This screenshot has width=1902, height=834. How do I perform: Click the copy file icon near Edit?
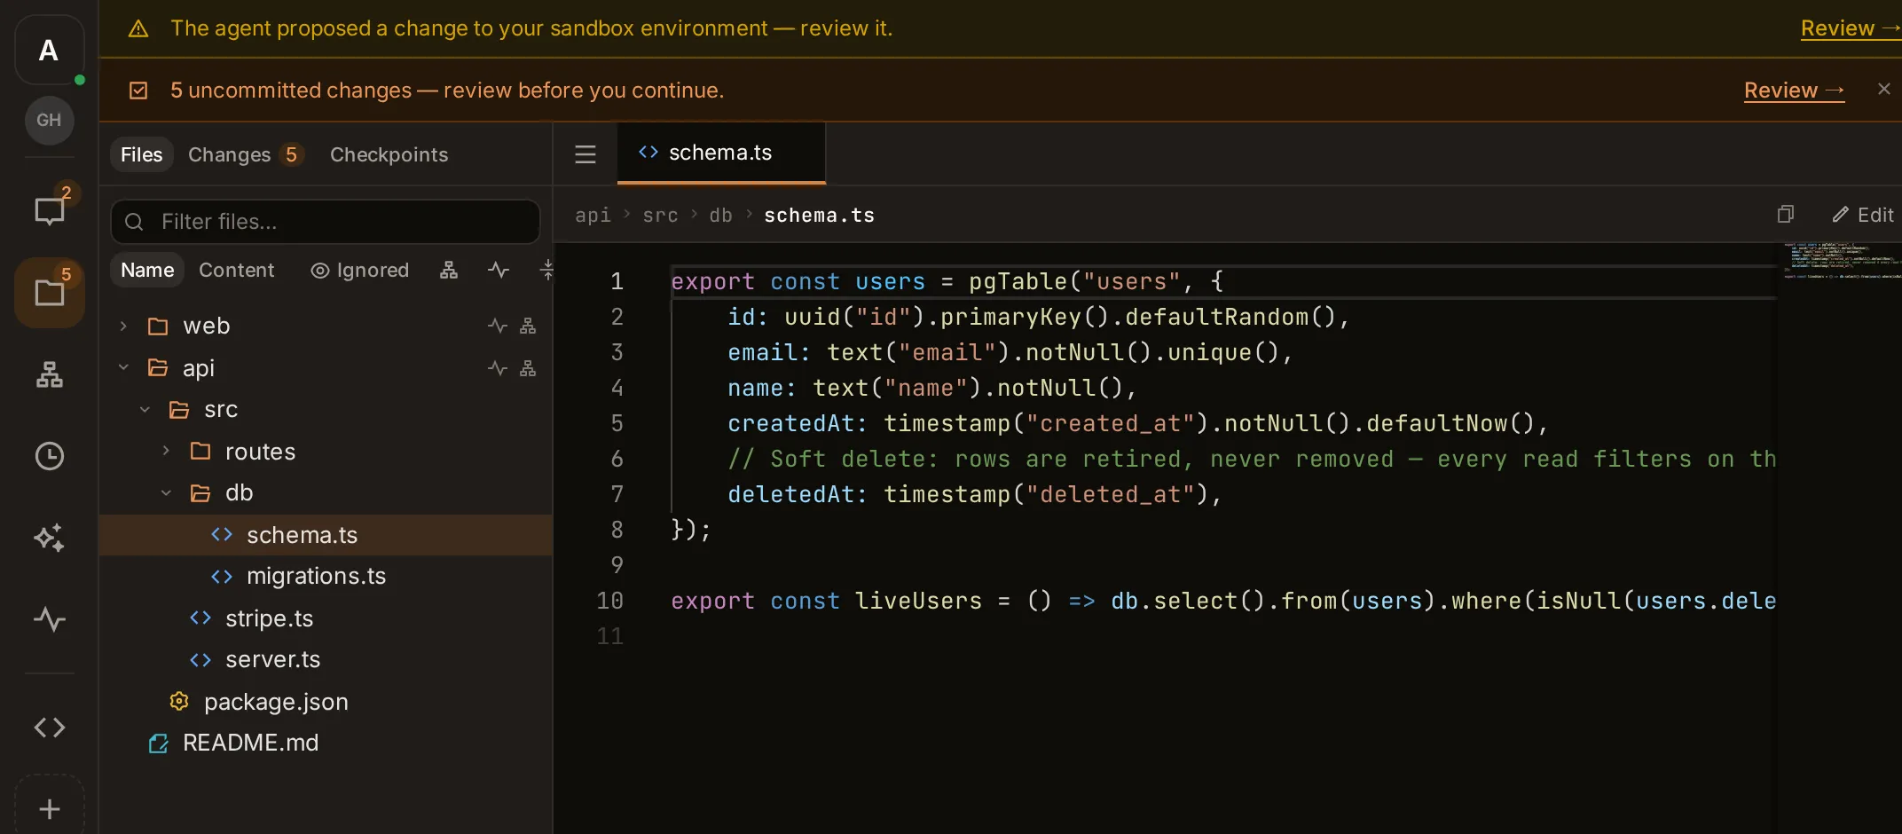point(1786,215)
